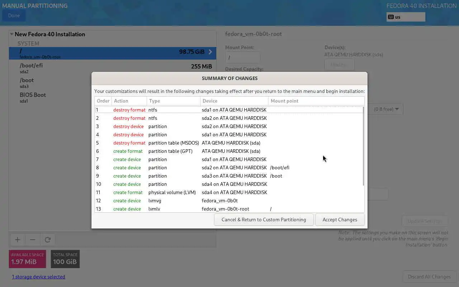This screenshot has height=287, width=459.
Task: Click the Done button
Action: point(14,15)
